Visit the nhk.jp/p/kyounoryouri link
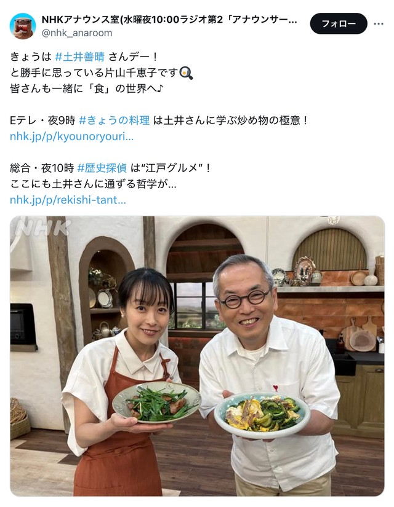Screen dimensions: 394x507 tap(71, 136)
